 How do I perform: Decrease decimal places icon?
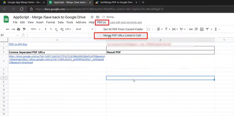(x=56, y=29)
